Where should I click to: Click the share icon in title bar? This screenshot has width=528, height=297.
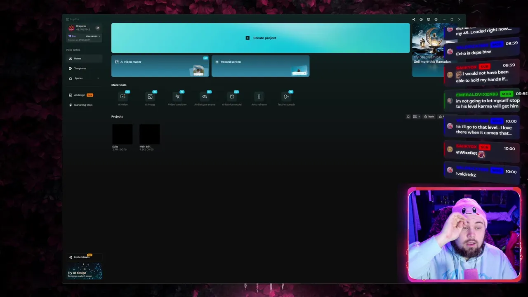(x=414, y=19)
